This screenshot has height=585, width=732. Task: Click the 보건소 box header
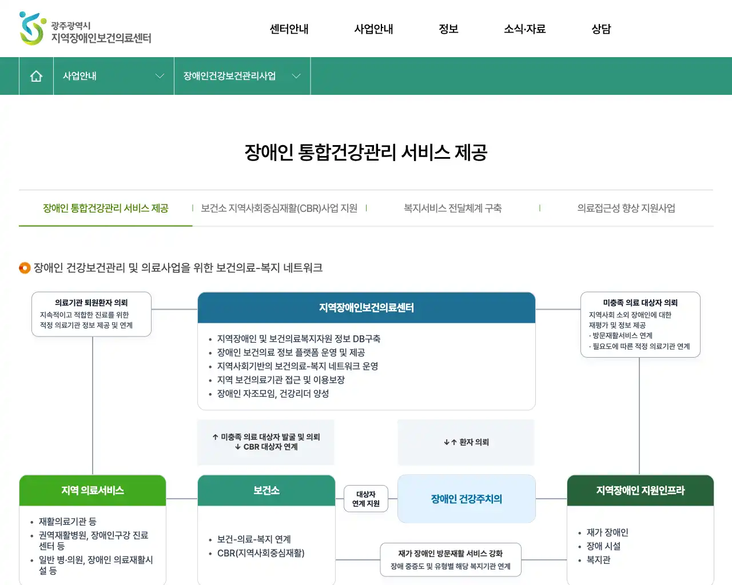(x=266, y=490)
